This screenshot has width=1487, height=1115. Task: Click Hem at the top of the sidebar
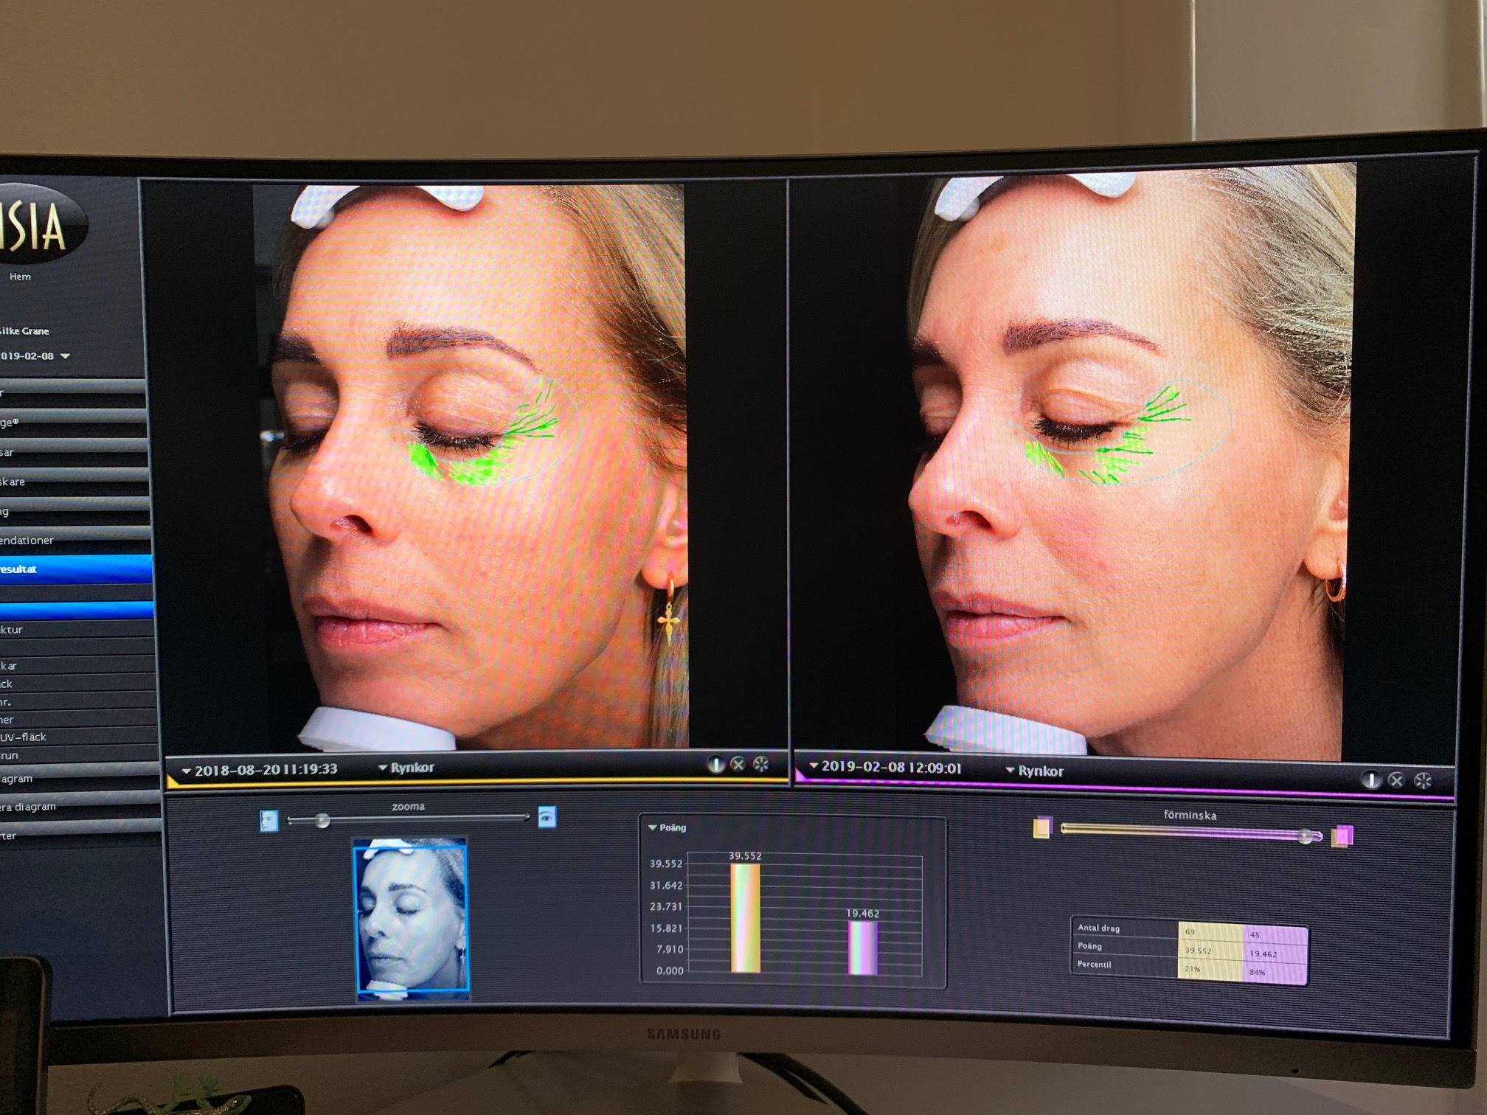point(21,277)
